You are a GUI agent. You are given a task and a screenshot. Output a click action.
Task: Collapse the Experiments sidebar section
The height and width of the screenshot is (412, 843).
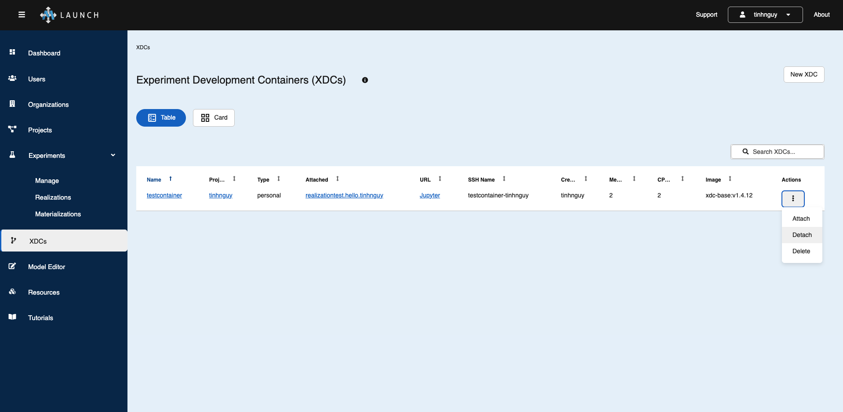point(113,155)
